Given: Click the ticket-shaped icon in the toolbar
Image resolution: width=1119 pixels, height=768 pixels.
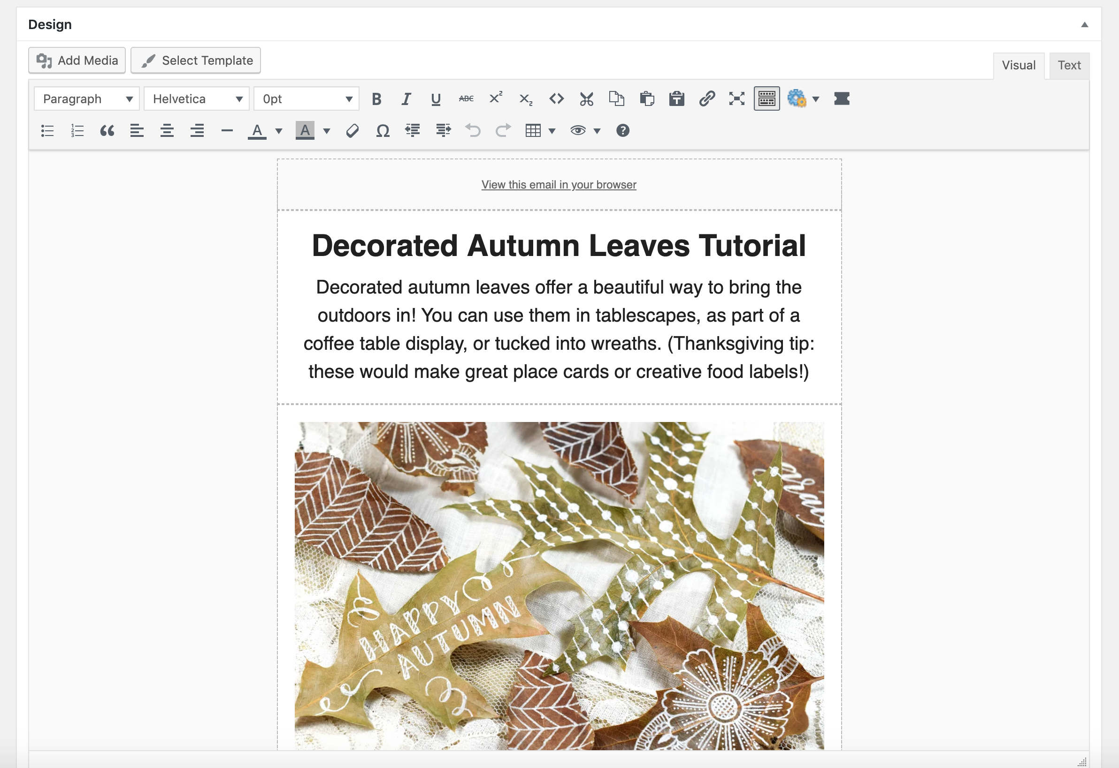Looking at the screenshot, I should click(842, 99).
